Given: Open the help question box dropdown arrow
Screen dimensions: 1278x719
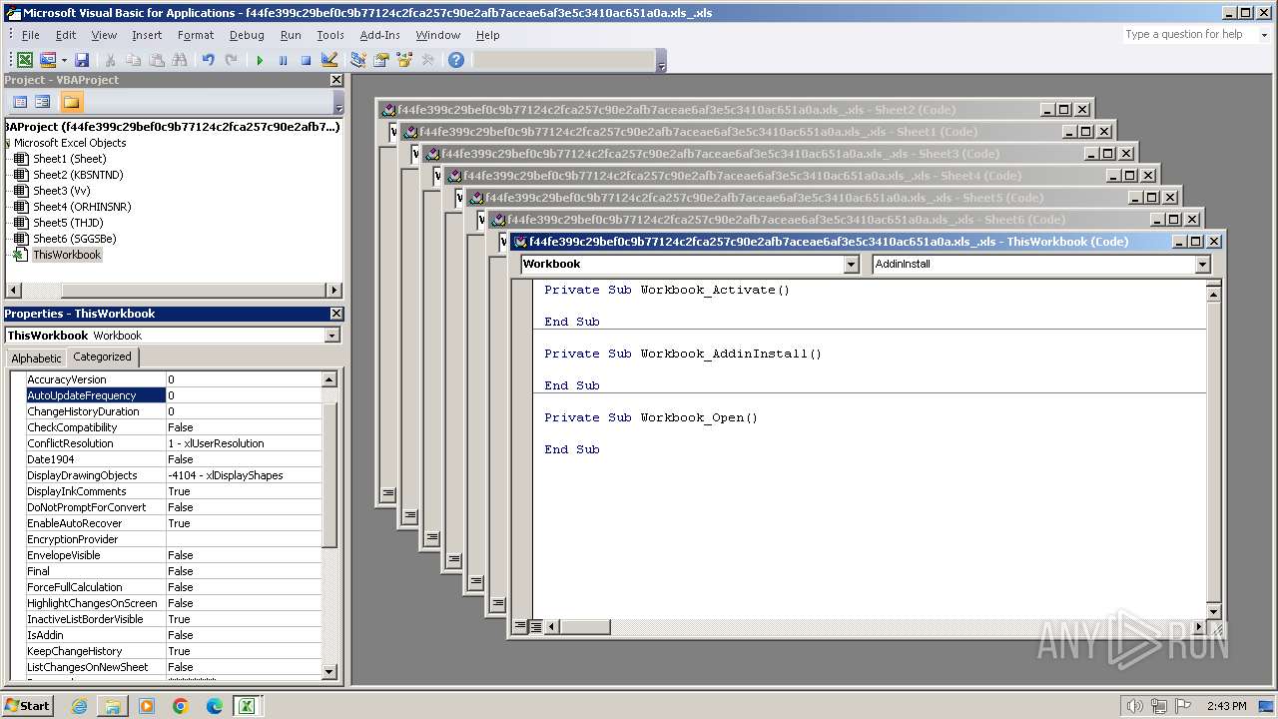Looking at the screenshot, I should pyautogui.click(x=1262, y=35).
